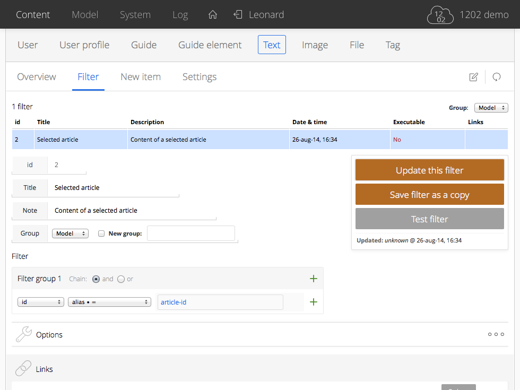Select the 'and' chain radio button
This screenshot has height=390, width=520.
(96, 279)
